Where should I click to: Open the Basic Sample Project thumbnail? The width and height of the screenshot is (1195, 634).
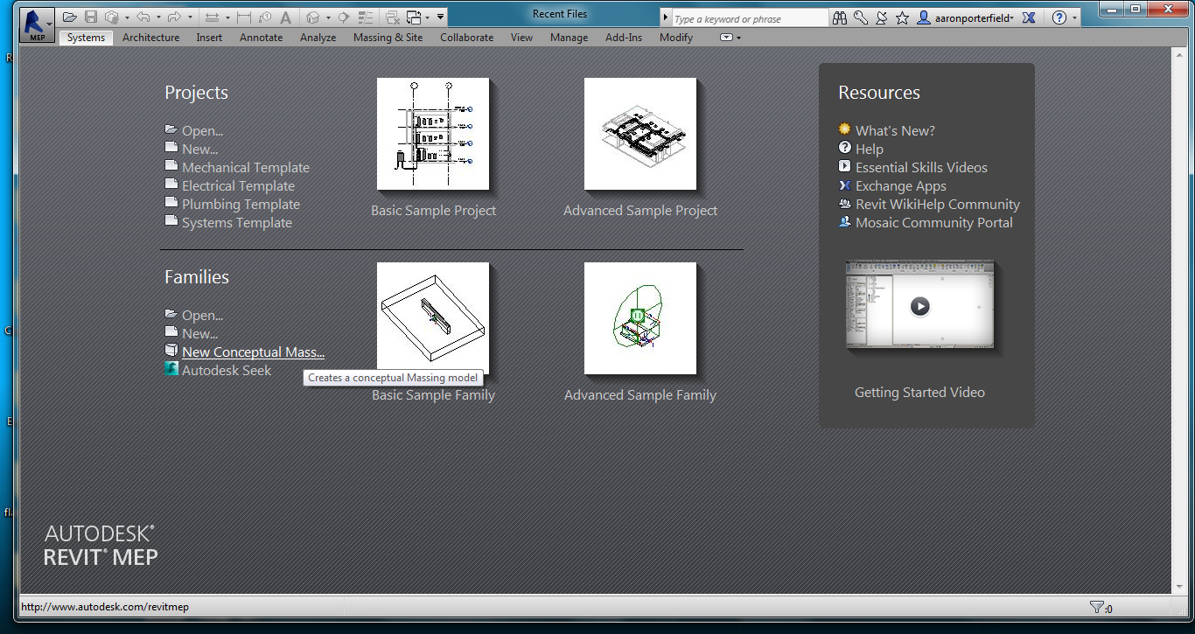pyautogui.click(x=433, y=134)
